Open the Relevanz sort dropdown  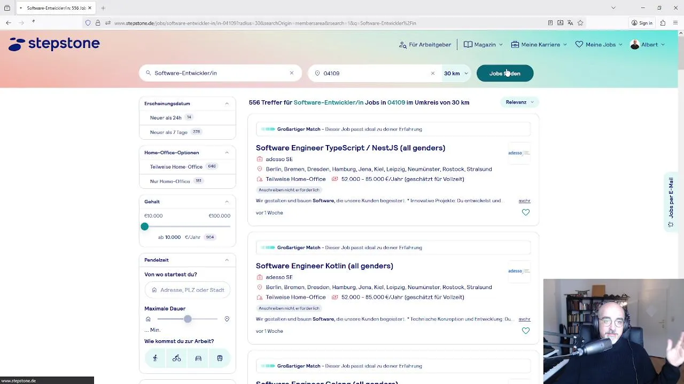[520, 102]
